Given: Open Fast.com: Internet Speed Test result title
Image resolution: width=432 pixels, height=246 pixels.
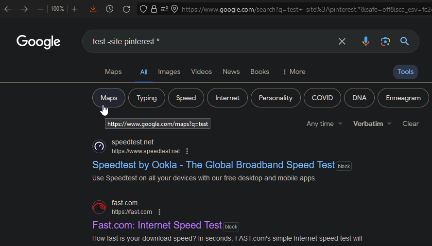Looking at the screenshot, I should click(157, 225).
